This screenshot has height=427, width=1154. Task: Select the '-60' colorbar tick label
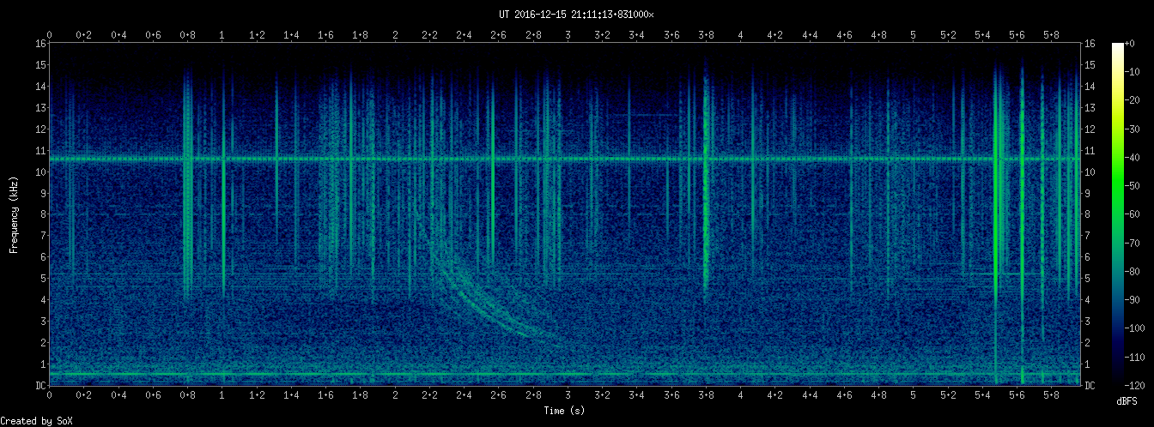tap(1134, 214)
